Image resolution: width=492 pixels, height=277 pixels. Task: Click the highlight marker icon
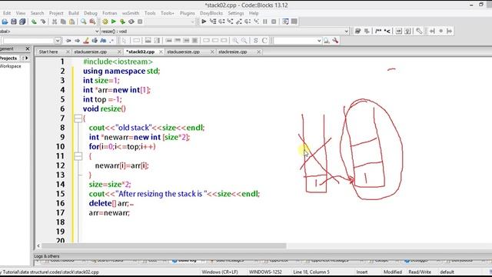click(86, 41)
